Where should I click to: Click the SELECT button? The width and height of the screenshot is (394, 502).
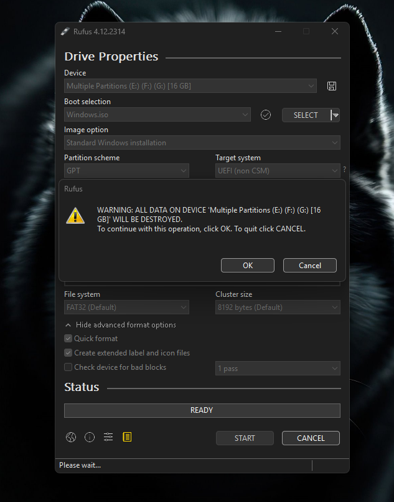click(306, 115)
